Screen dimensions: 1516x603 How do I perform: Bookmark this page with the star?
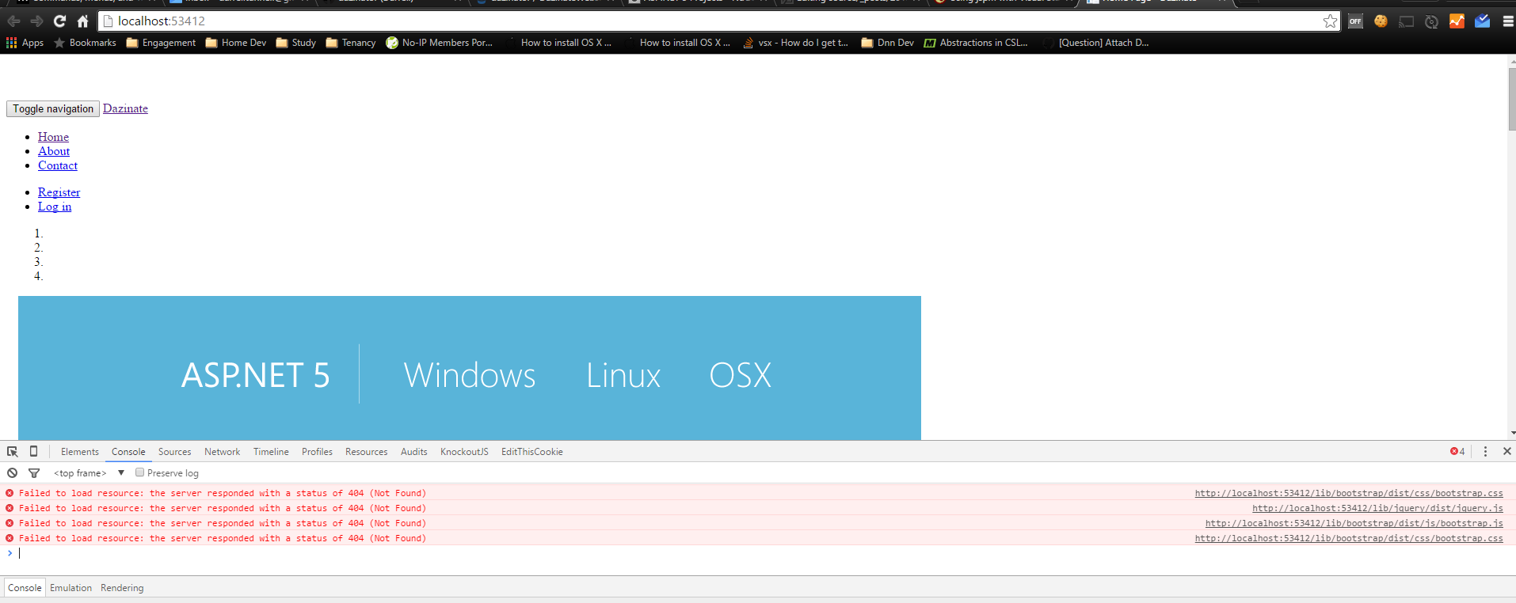[x=1330, y=21]
